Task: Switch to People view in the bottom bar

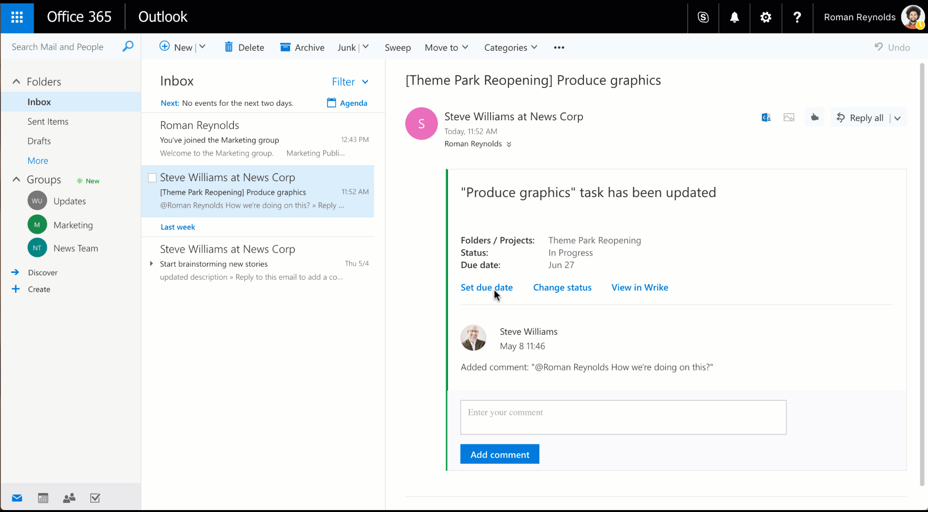Action: (x=69, y=498)
